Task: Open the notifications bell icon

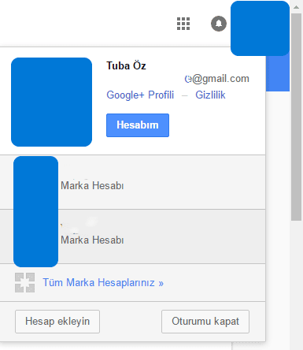Action: click(x=219, y=24)
